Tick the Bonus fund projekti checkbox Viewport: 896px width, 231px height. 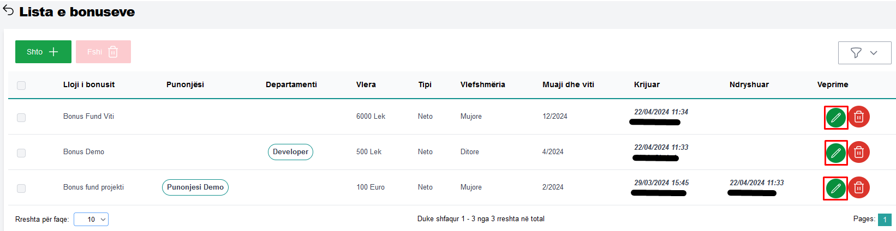pyautogui.click(x=21, y=189)
